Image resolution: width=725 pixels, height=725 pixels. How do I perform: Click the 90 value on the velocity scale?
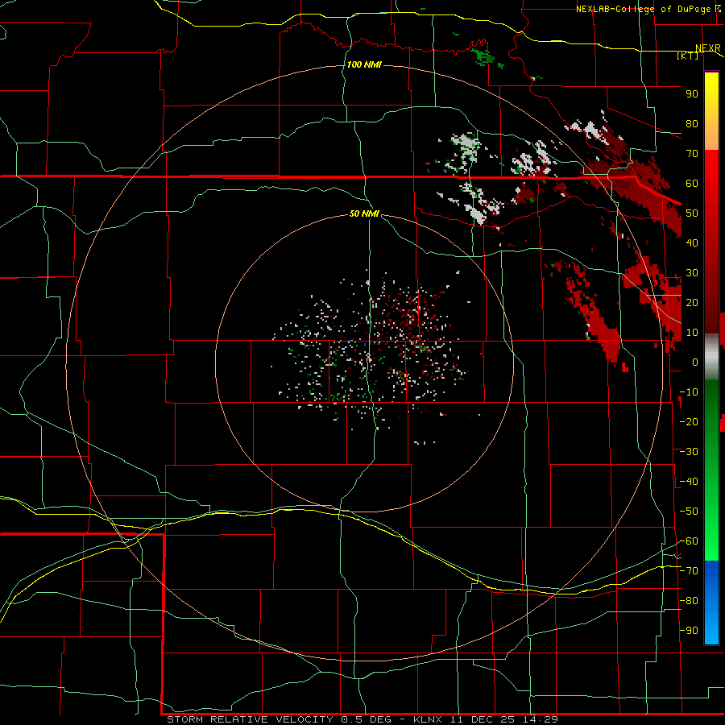(692, 94)
